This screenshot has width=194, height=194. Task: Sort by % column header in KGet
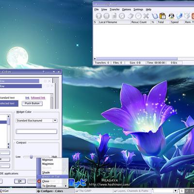(x=154, y=22)
